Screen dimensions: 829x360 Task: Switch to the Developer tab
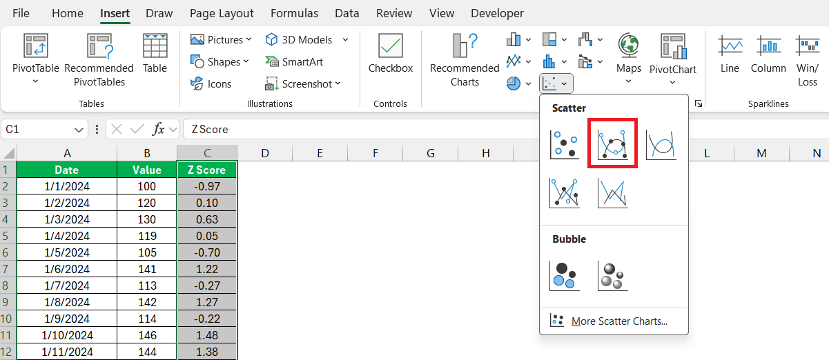point(497,13)
